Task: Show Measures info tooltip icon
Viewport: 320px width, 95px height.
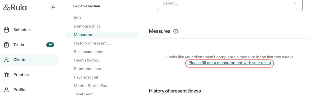Action: (176, 31)
